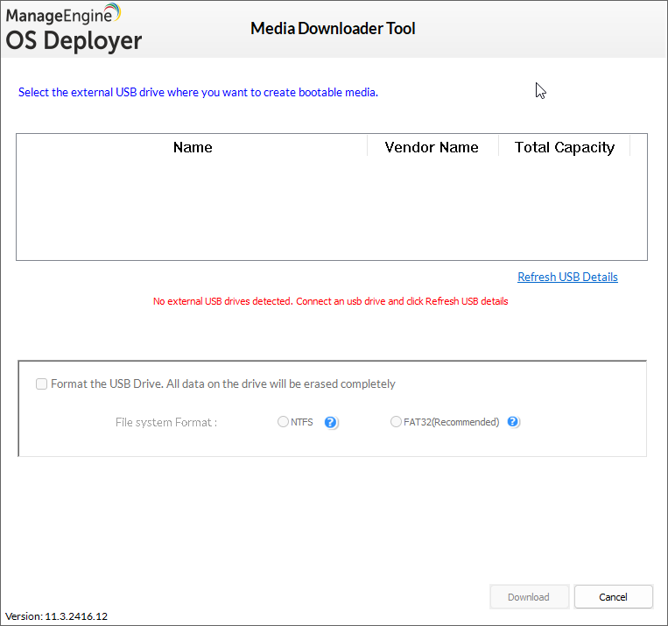
Task: Click the Vendor Name column header
Action: [x=432, y=147]
